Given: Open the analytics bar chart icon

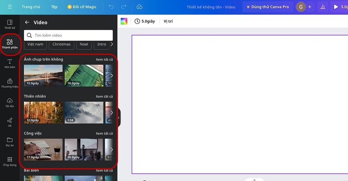Looking at the screenshot, I should pyautogui.click(x=323, y=7).
